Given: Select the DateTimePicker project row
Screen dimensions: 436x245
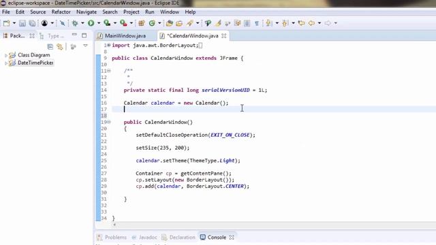Looking at the screenshot, I should [31, 63].
